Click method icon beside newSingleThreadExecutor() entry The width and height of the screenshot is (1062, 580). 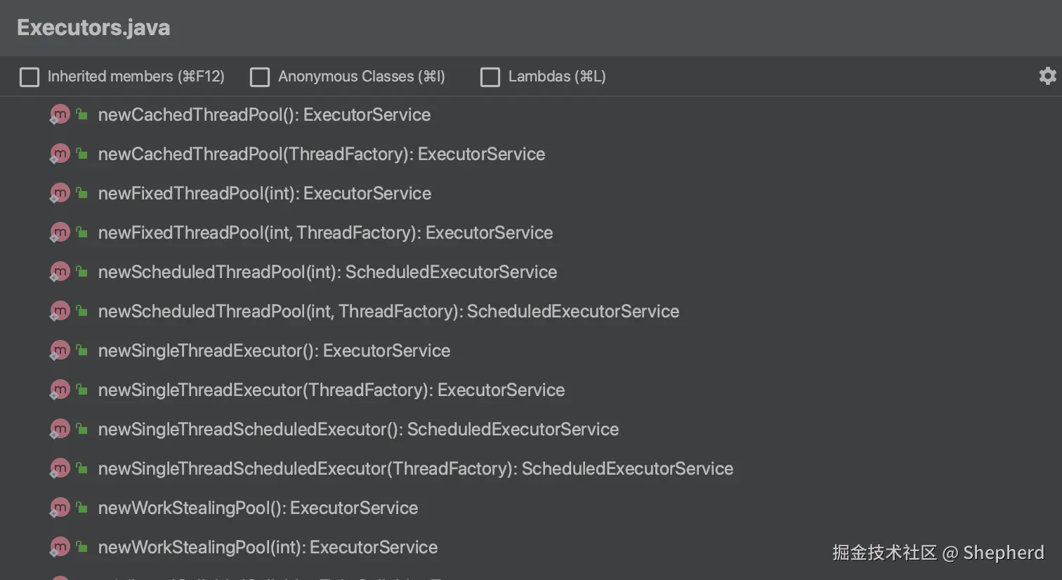click(x=60, y=350)
